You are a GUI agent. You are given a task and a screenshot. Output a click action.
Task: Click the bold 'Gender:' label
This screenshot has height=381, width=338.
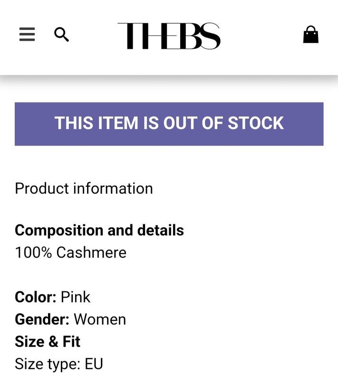coord(42,319)
